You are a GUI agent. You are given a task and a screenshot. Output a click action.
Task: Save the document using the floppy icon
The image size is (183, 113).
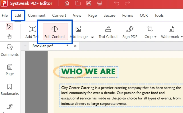click(x=89, y=3)
